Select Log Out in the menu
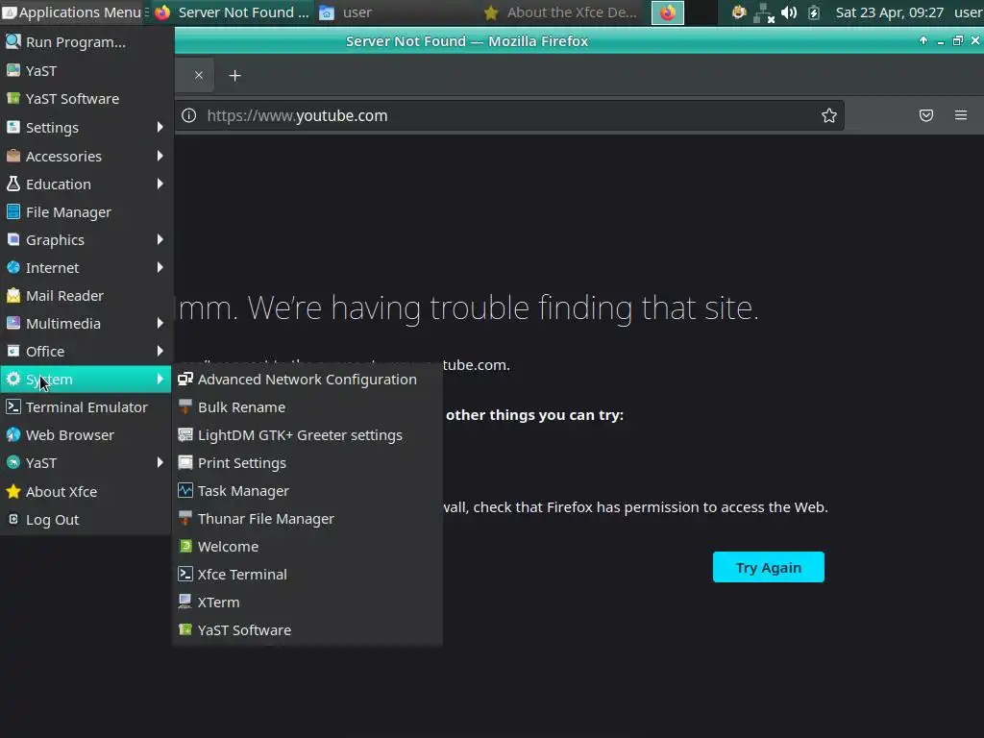Viewport: 984px width, 738px height. (86, 520)
